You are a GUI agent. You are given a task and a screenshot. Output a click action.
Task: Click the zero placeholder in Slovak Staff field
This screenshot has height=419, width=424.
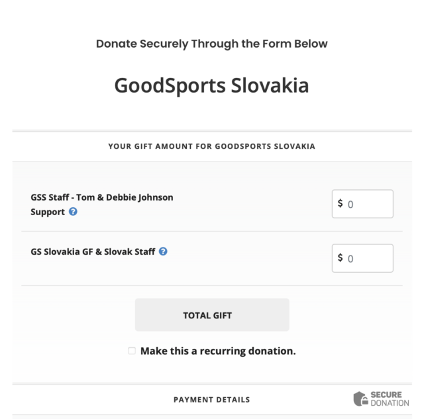[351, 259]
